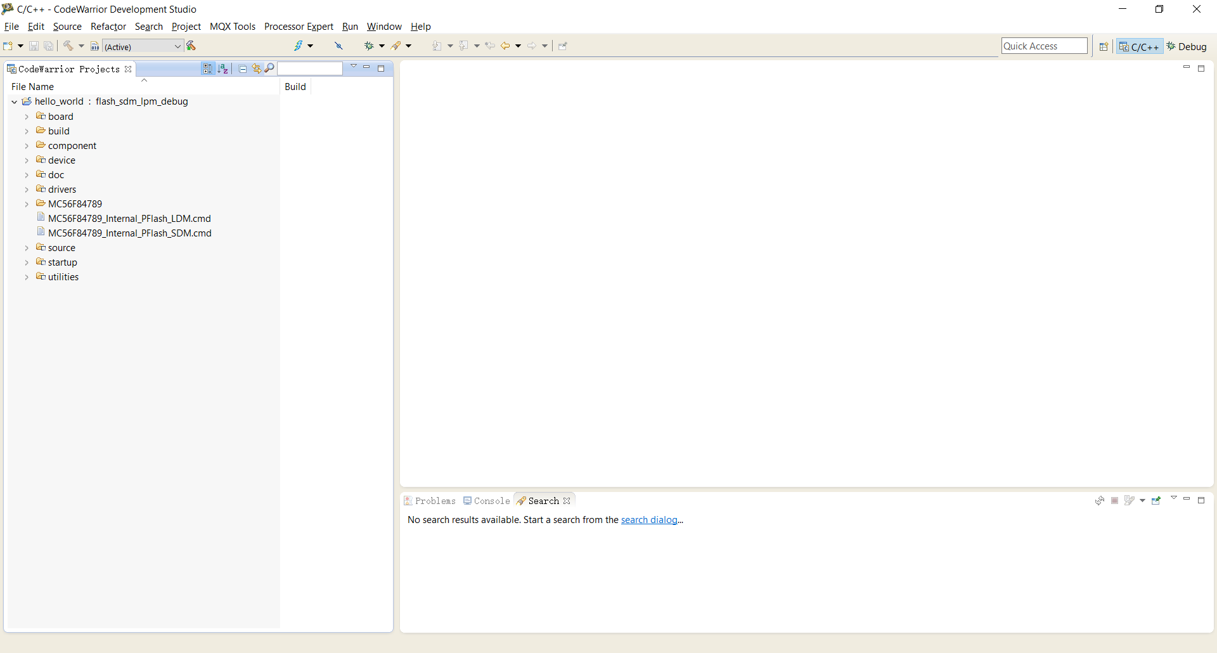Toggle the tree view mode button
Screen dimensions: 1217x653
coord(208,68)
